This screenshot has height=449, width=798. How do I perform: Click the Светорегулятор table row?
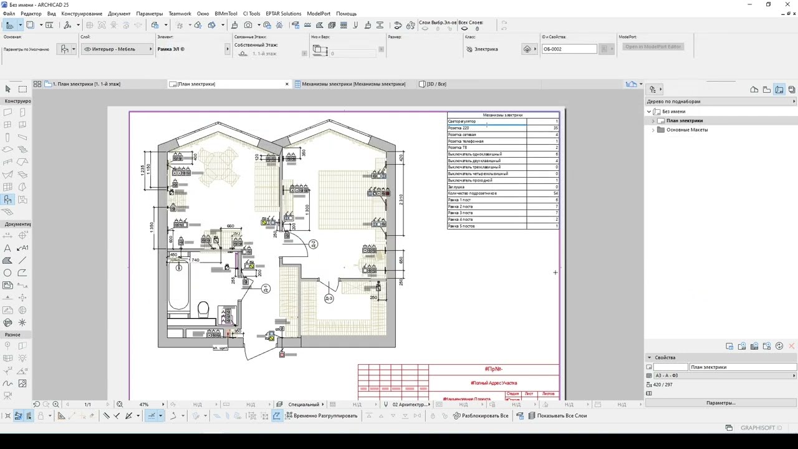pos(502,121)
